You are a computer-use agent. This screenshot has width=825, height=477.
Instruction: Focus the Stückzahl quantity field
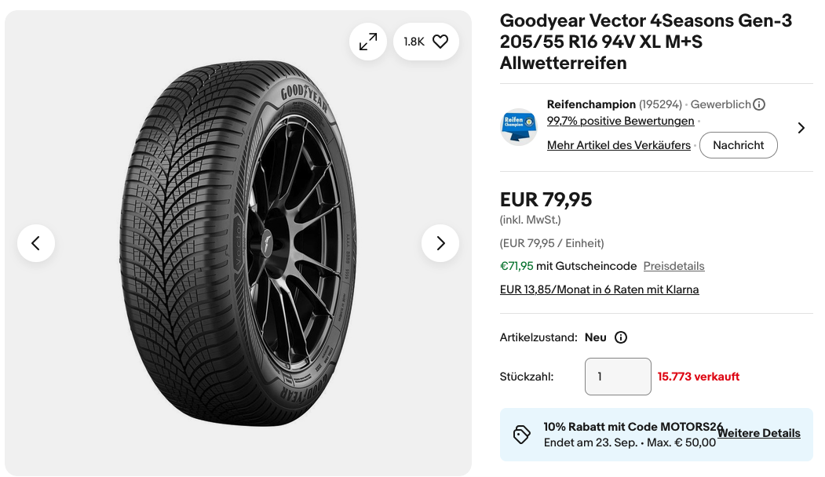[x=618, y=377]
